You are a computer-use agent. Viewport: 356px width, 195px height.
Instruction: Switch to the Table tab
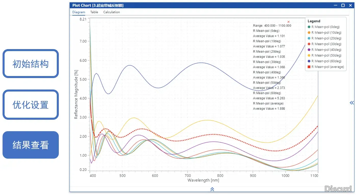[x=94, y=12]
